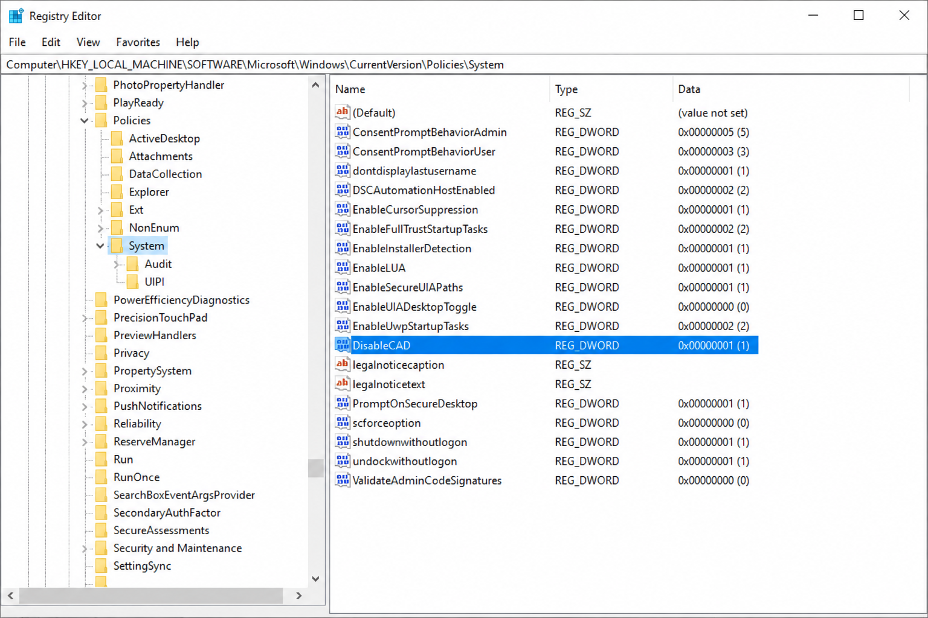Image resolution: width=928 pixels, height=618 pixels.
Task: Click REG_SZ type of legalnoticetext row
Action: point(573,384)
